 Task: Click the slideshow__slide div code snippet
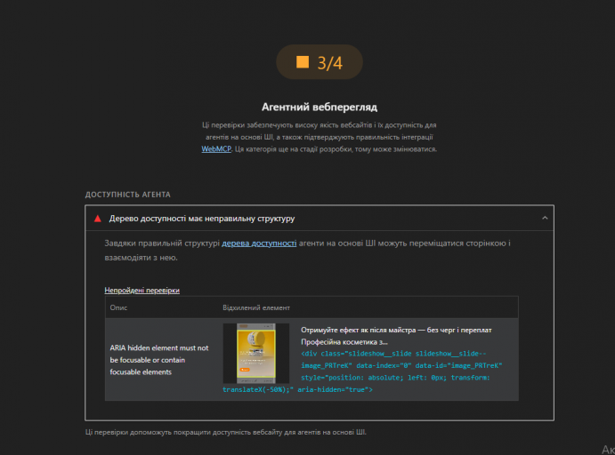(362, 371)
